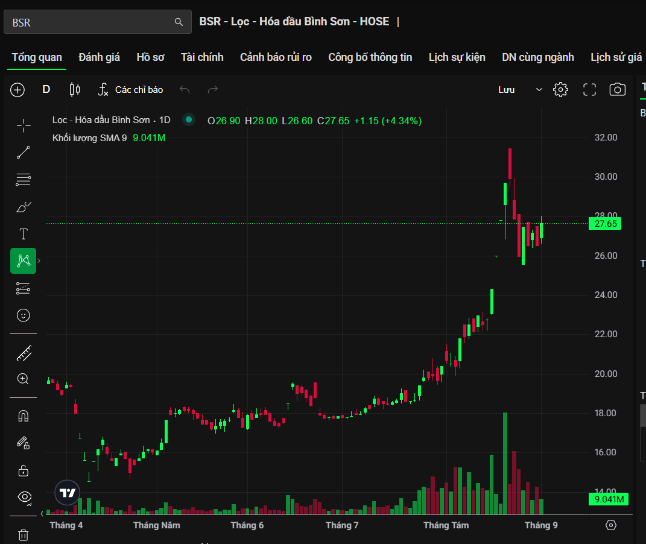The width and height of the screenshot is (646, 544).
Task: Click the Lọc - Hóa dầu Bình Sơn legend title
Action: click(101, 120)
